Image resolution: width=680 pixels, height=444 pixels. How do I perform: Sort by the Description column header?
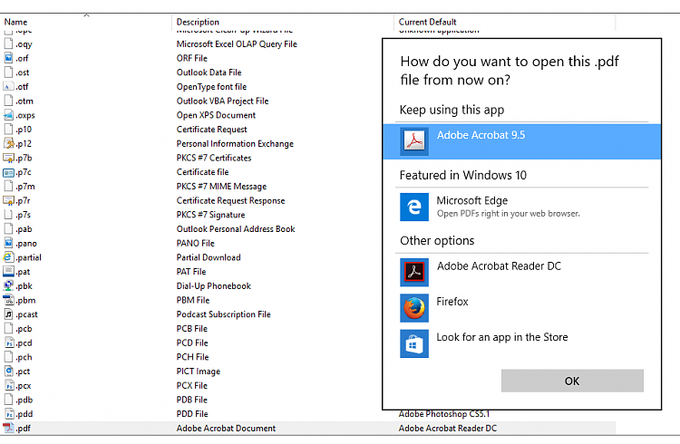click(198, 22)
